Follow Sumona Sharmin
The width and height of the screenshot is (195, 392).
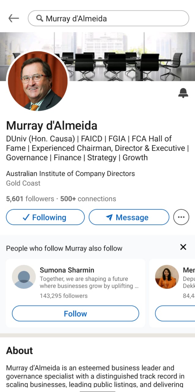point(75,314)
